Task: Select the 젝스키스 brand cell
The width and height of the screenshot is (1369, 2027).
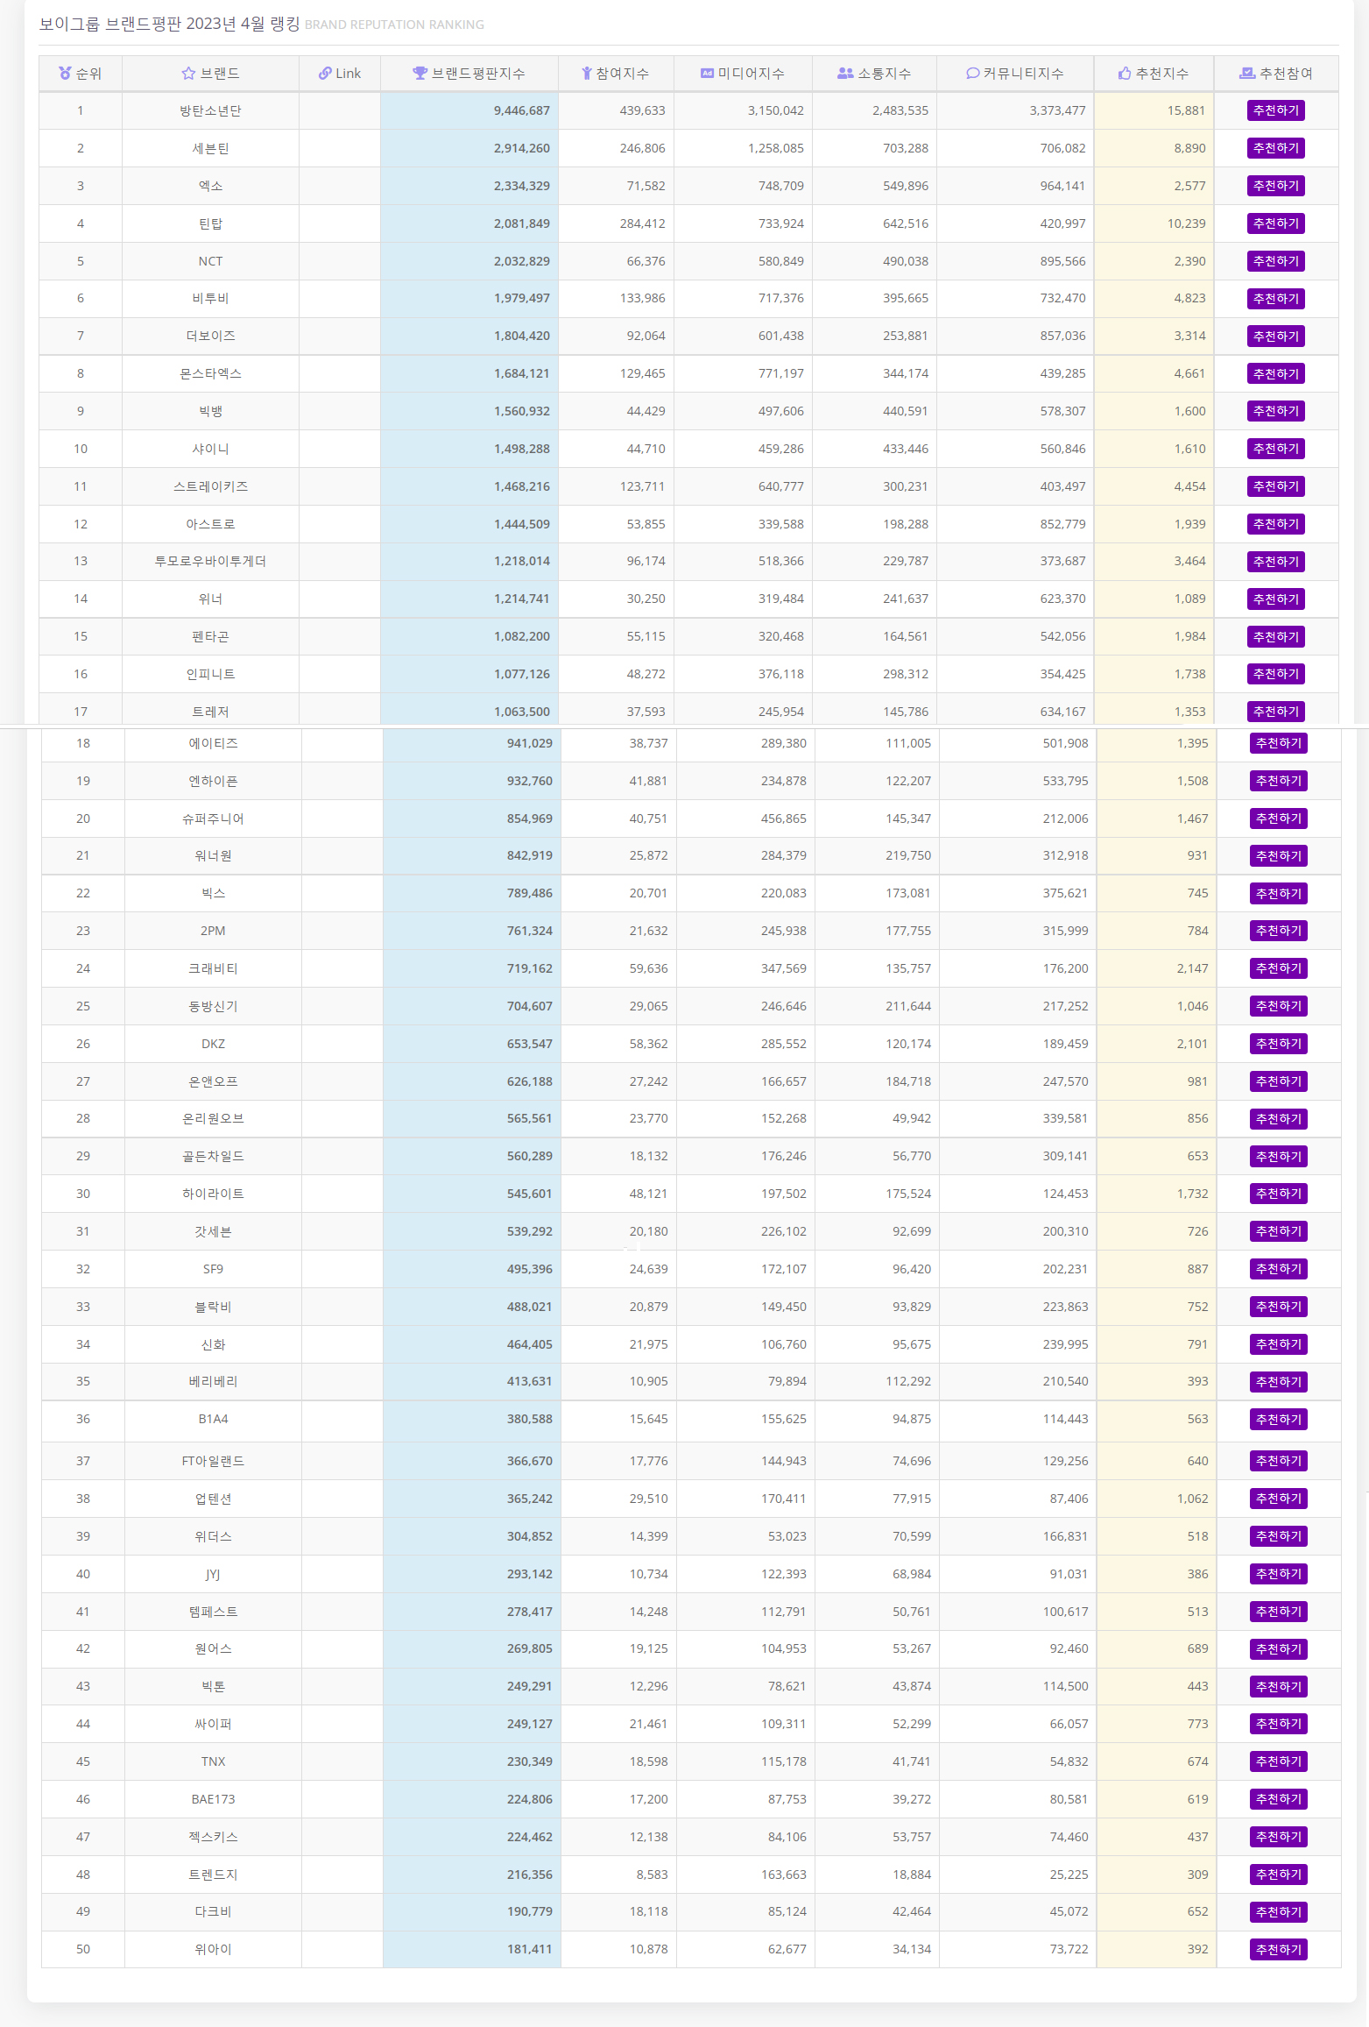Action: pyautogui.click(x=213, y=1837)
